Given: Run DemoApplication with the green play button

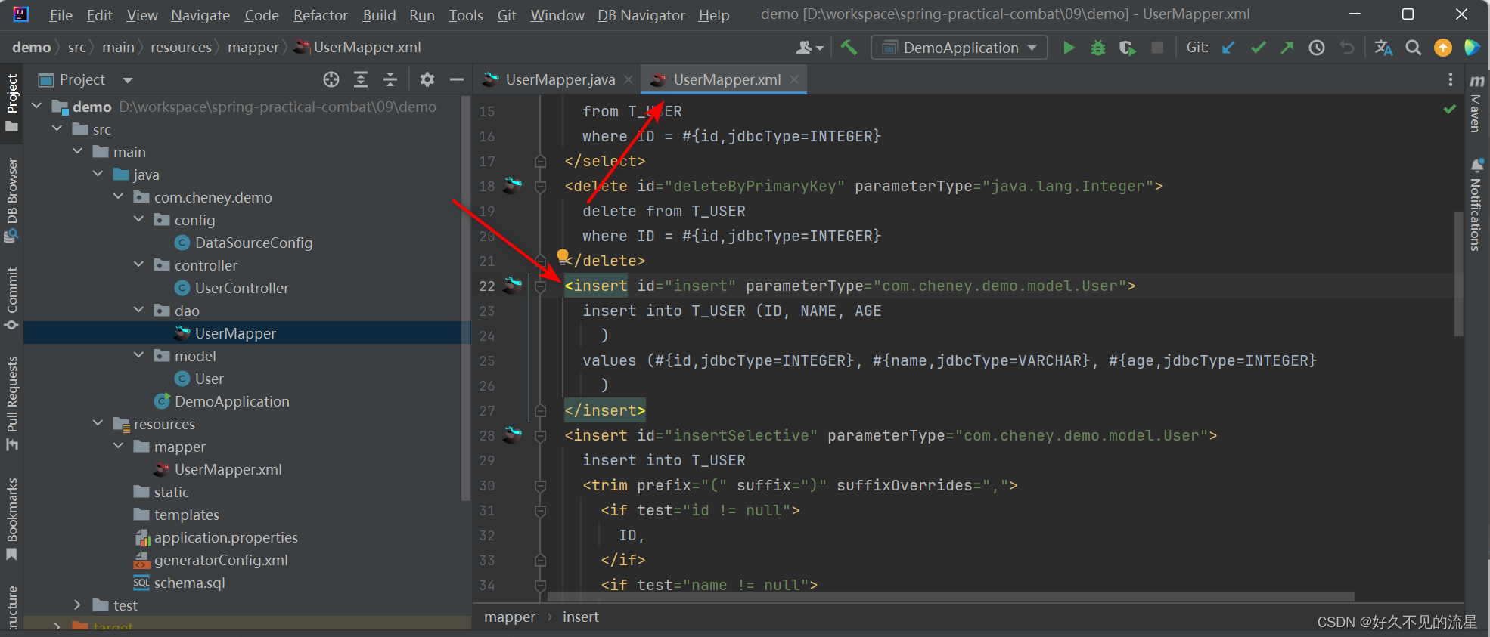Looking at the screenshot, I should click(1069, 48).
